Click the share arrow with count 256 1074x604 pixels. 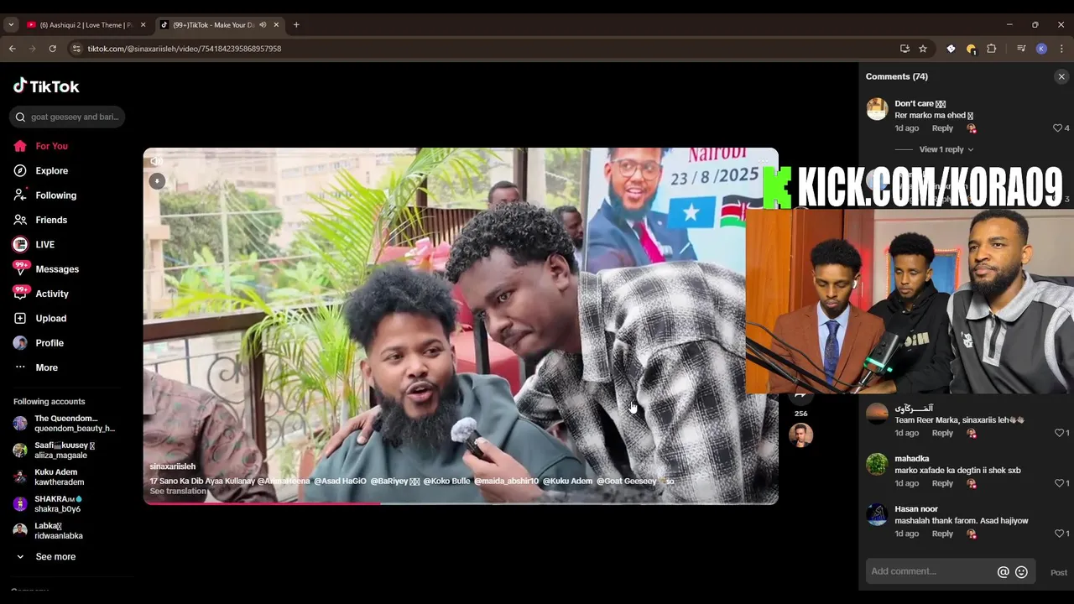point(800,395)
